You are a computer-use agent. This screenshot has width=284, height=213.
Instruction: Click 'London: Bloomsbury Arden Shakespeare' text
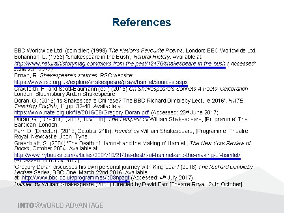[64, 94]
